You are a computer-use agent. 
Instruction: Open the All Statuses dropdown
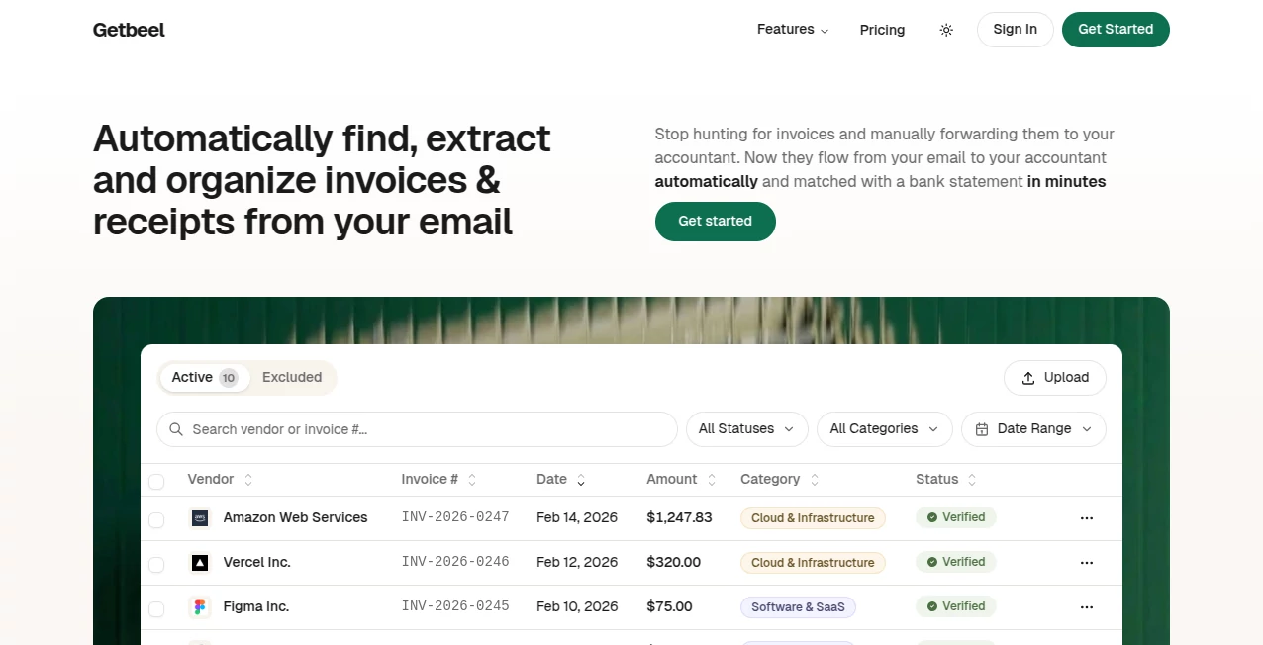[746, 428]
